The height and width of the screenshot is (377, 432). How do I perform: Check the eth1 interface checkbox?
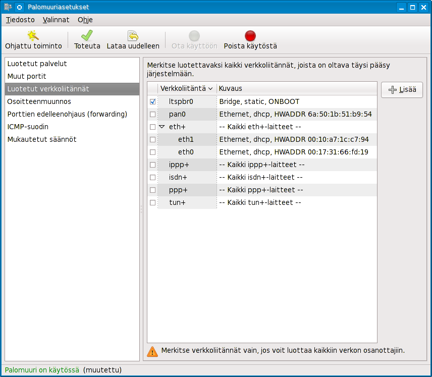coord(153,140)
